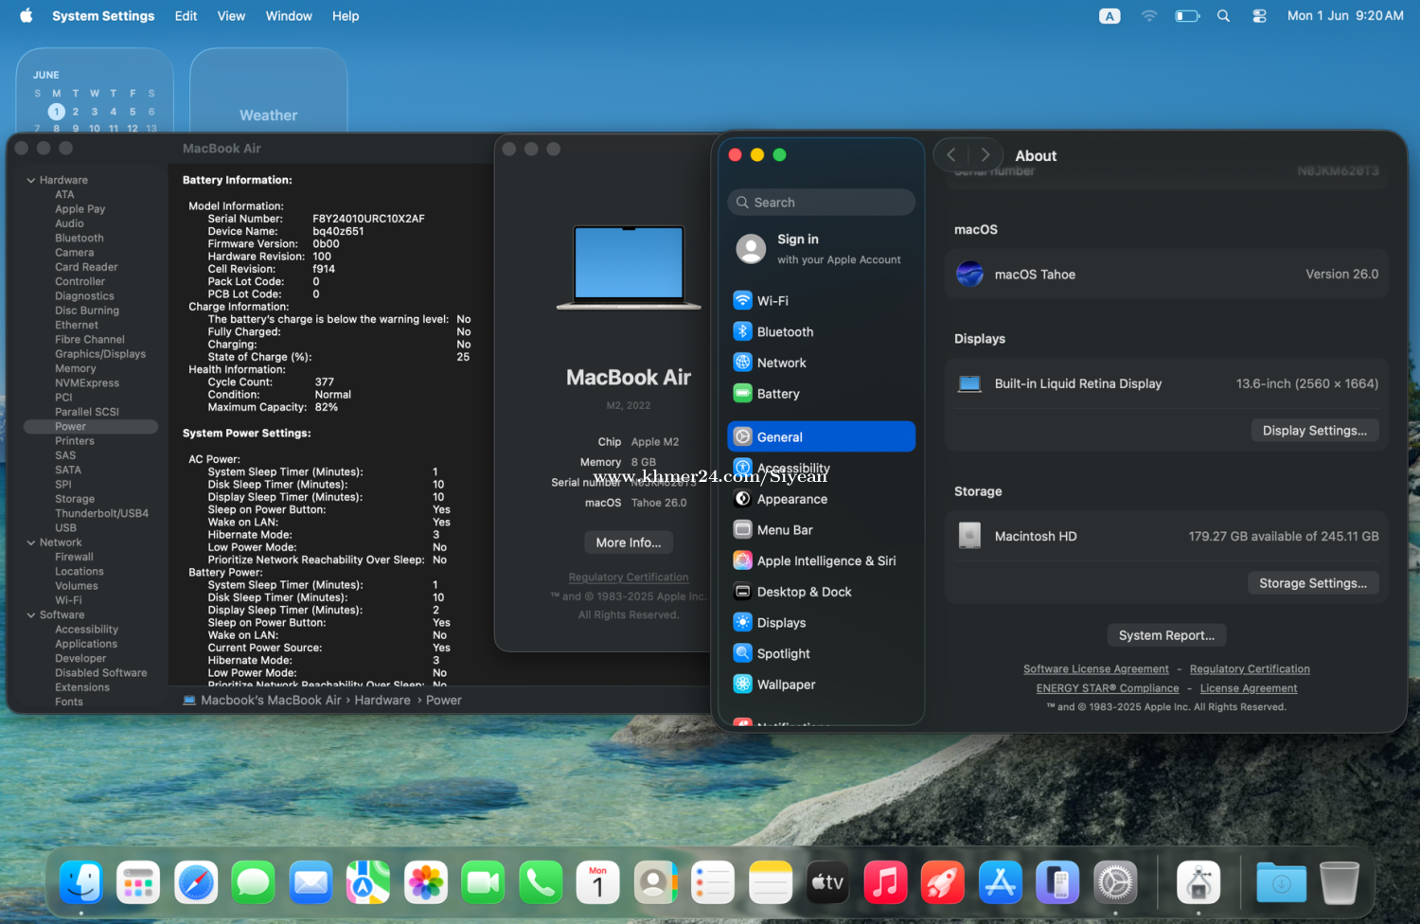Collapse the Software section in System Information
Viewport: 1420px width, 924px height.
click(x=31, y=615)
